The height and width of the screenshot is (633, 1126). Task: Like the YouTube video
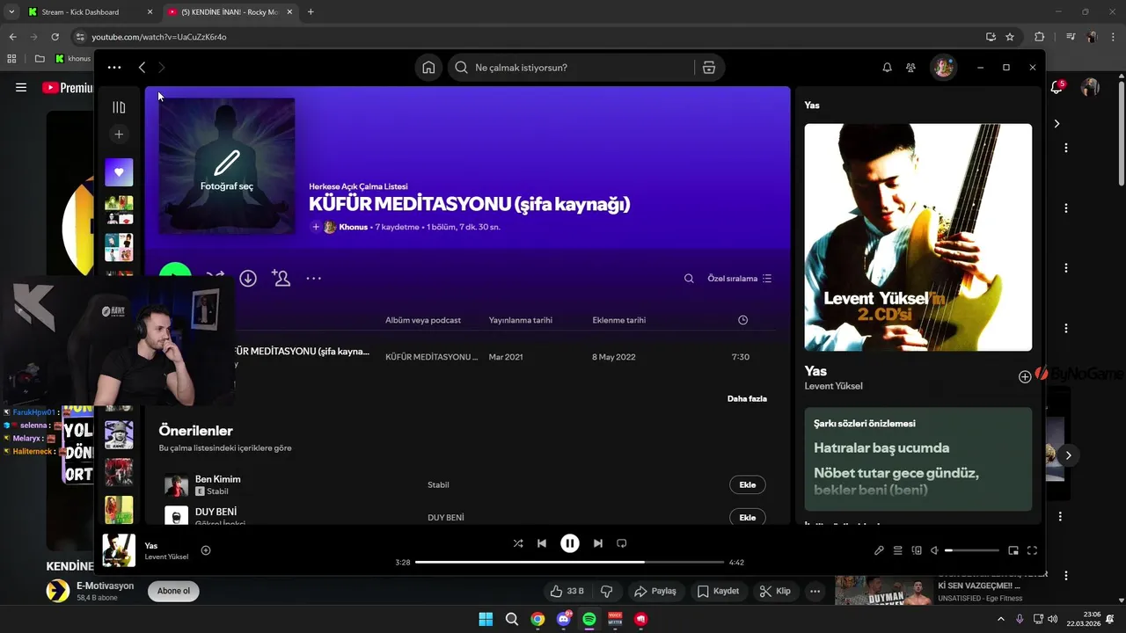coord(567,592)
